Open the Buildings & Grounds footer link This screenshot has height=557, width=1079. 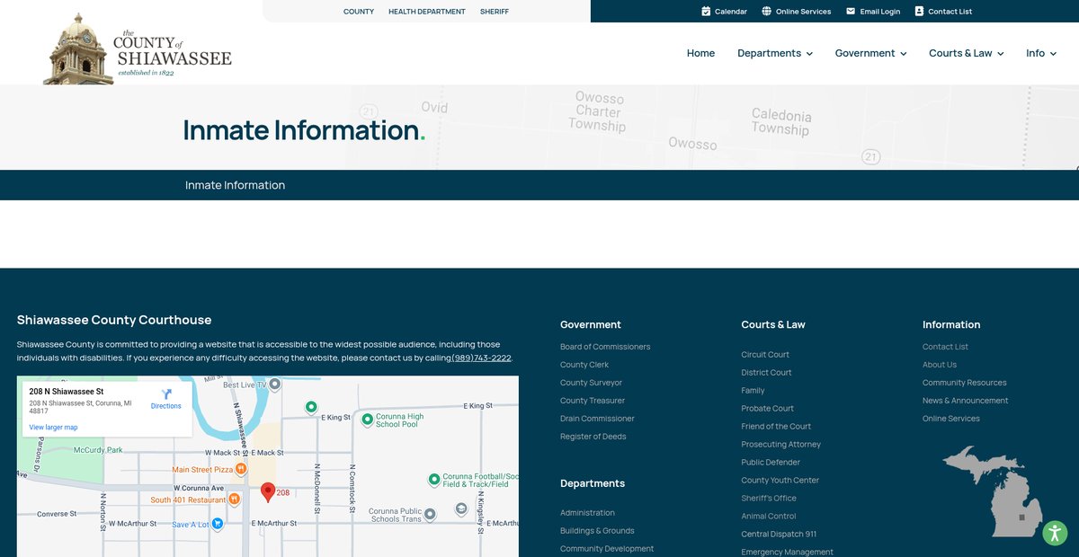[x=597, y=531]
